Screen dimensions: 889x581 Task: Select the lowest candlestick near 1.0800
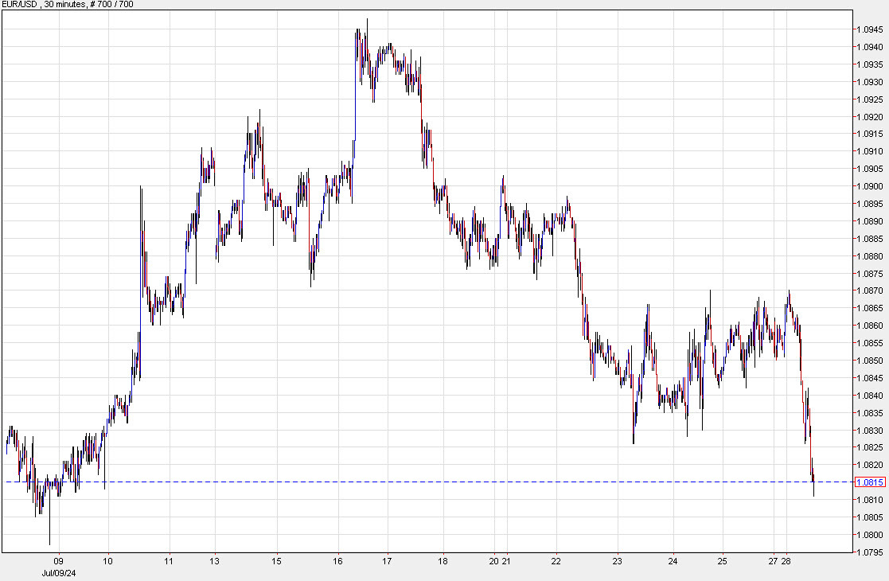coord(48,525)
